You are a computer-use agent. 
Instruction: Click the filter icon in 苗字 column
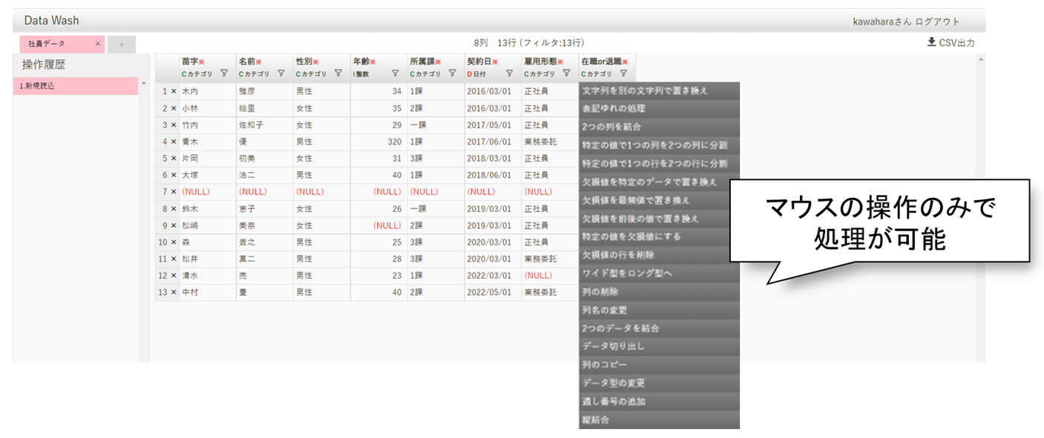[x=224, y=73]
